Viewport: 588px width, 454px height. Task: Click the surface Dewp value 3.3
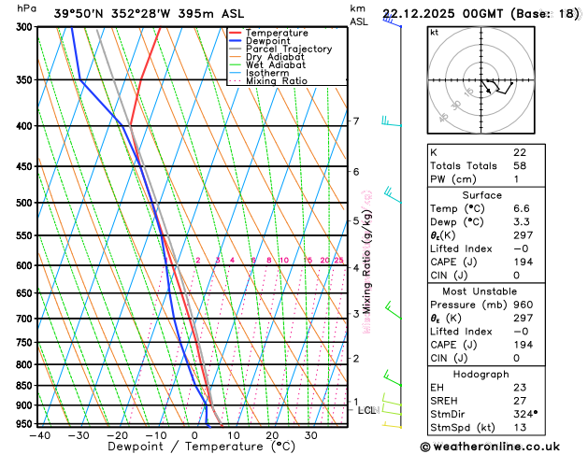(x=522, y=221)
